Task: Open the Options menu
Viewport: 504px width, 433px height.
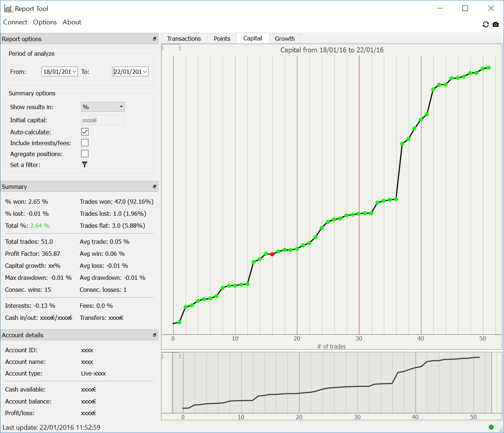Action: [x=45, y=22]
